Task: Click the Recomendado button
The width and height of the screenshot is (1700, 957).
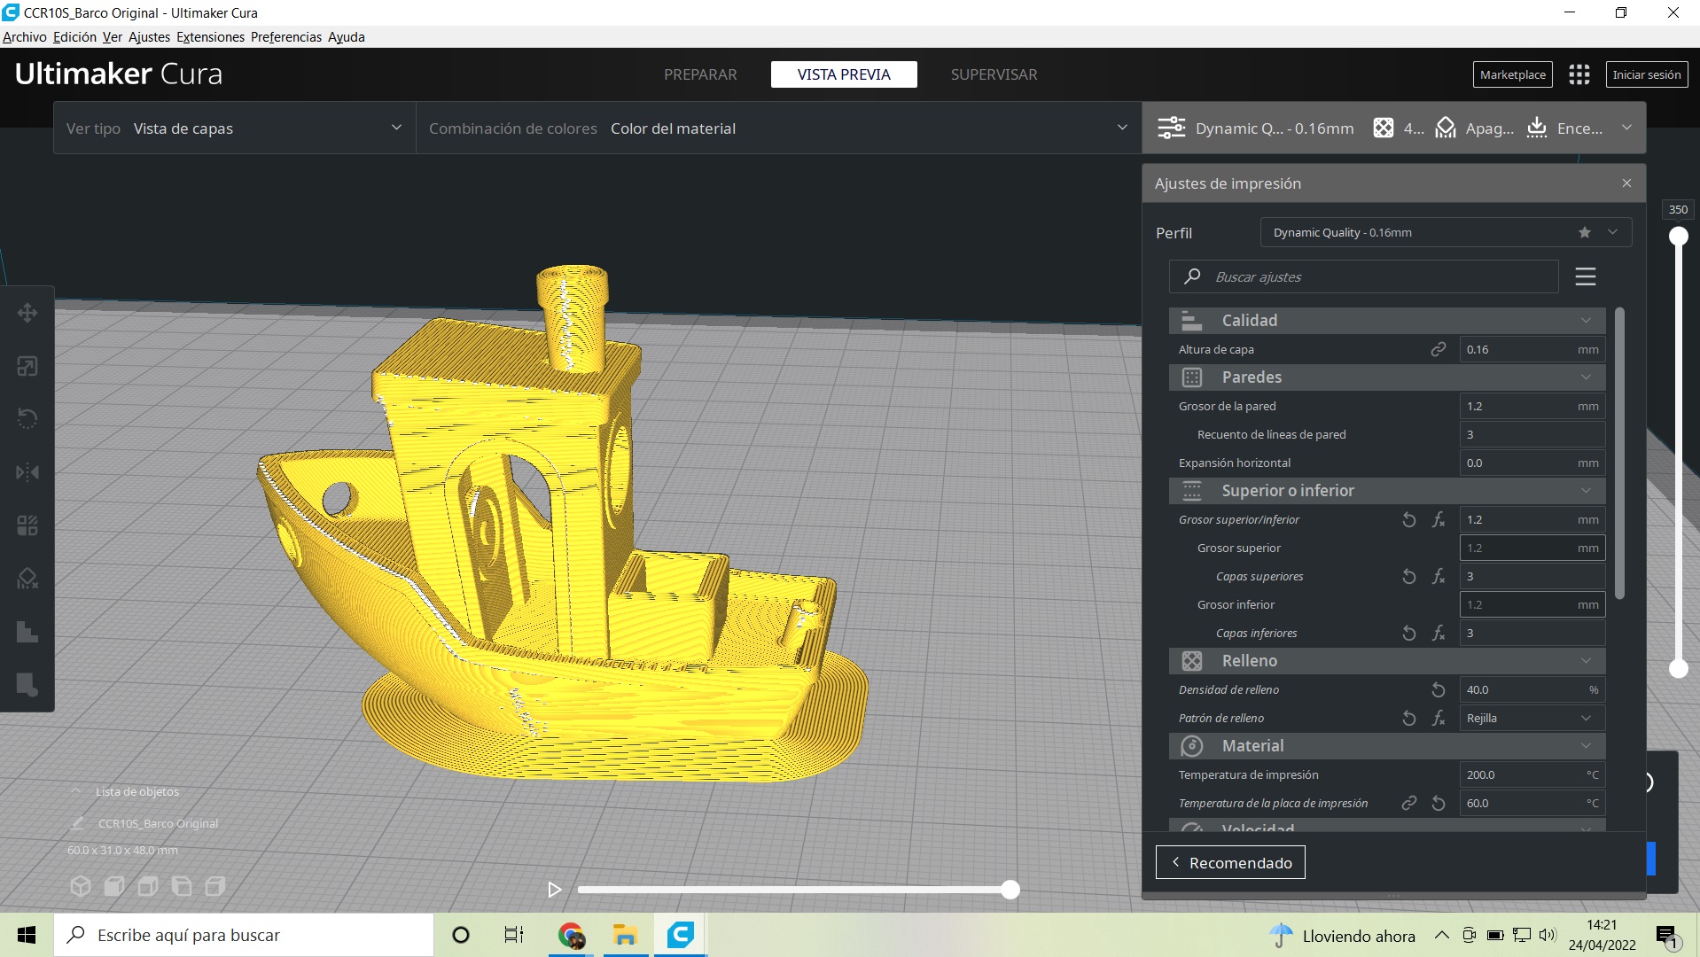Action: pos(1230,862)
